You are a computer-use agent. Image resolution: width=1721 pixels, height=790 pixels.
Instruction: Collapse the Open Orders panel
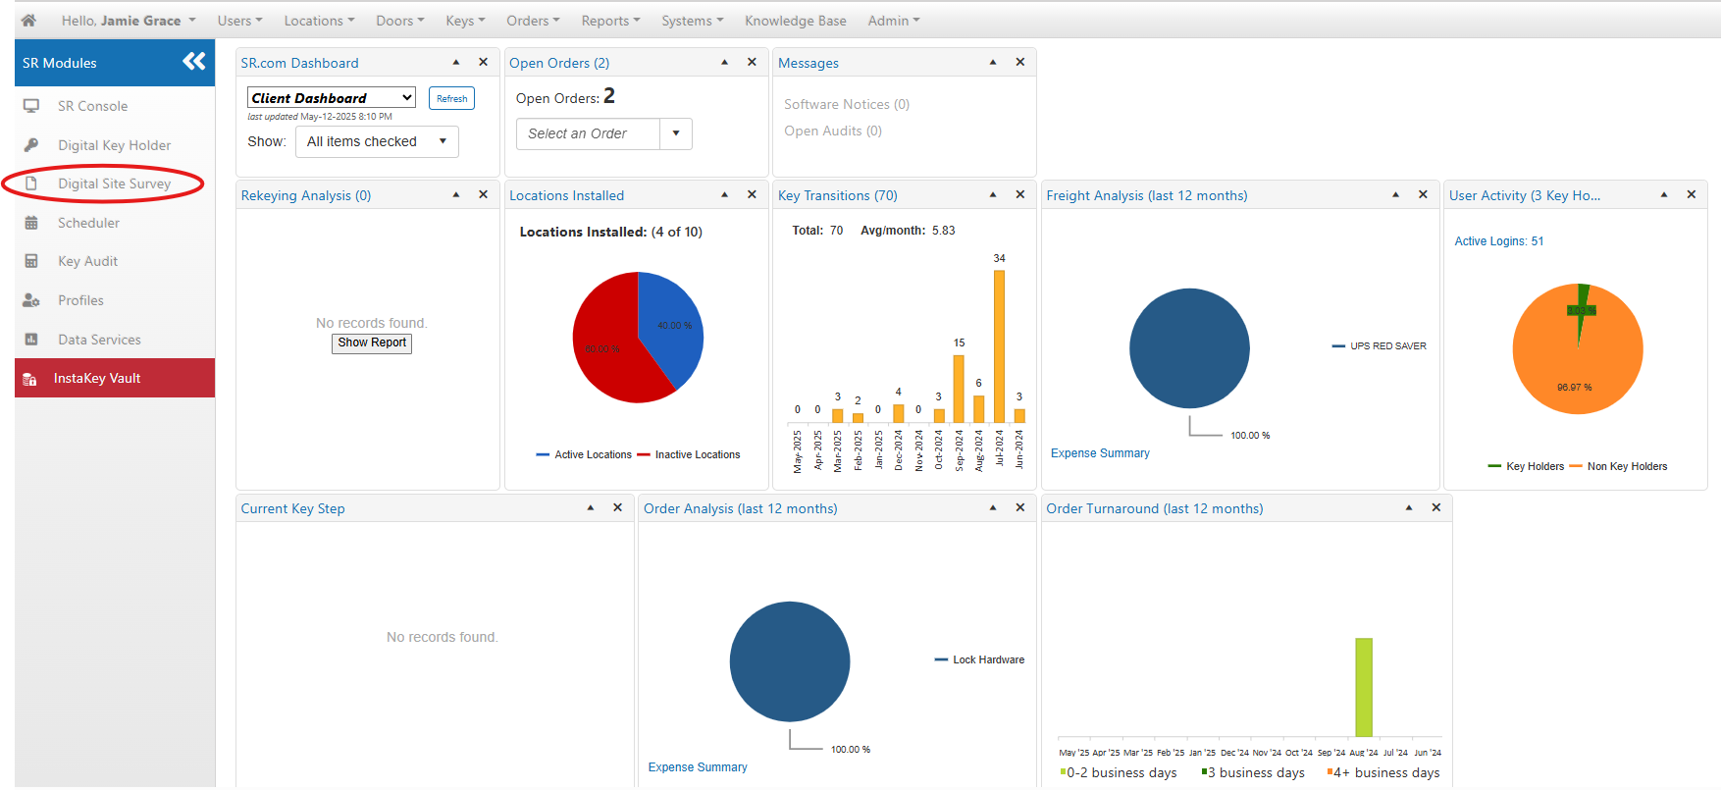click(x=724, y=62)
